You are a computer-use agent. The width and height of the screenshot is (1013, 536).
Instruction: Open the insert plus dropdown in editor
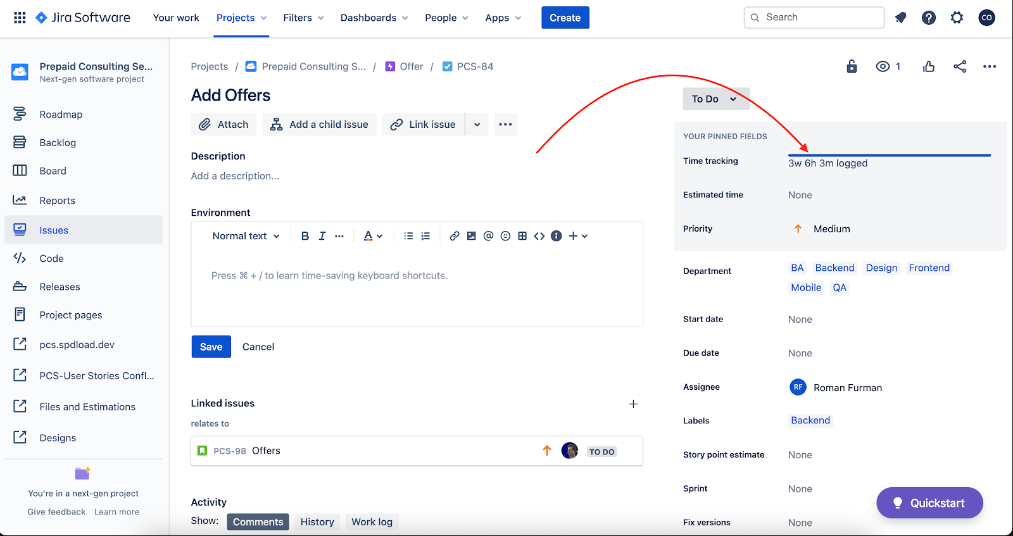pos(578,236)
